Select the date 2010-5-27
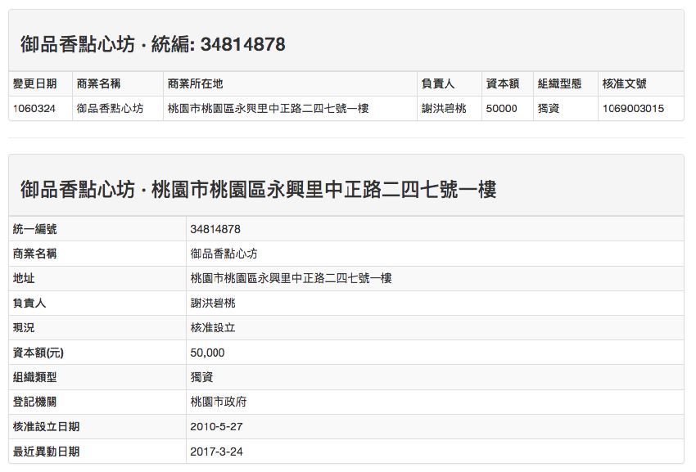This screenshot has height=472, width=696. point(217,427)
